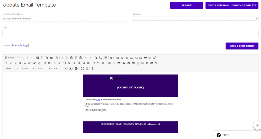Click the Copy Formatting brush icon

[35, 63]
